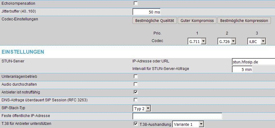Screen dimensions: 275x128
Task: Click the EINSTELLUNGEN section heading
Action: [x=23, y=52]
